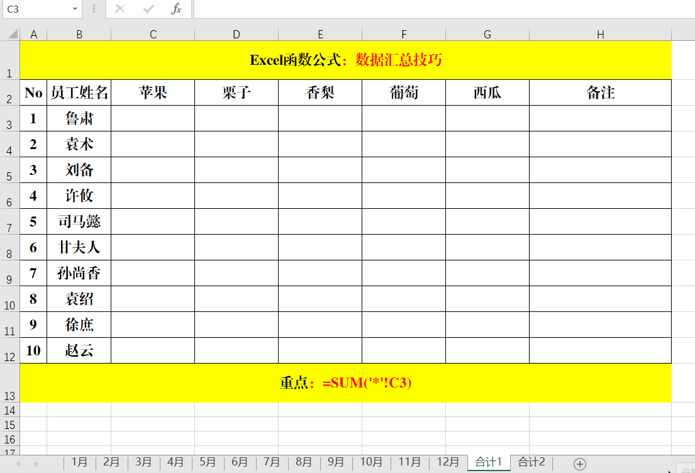Open the 9月 sheet tab
Image resolution: width=695 pixels, height=473 pixels.
point(336,462)
